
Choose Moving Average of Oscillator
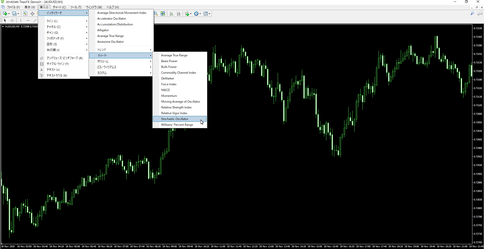[180, 102]
